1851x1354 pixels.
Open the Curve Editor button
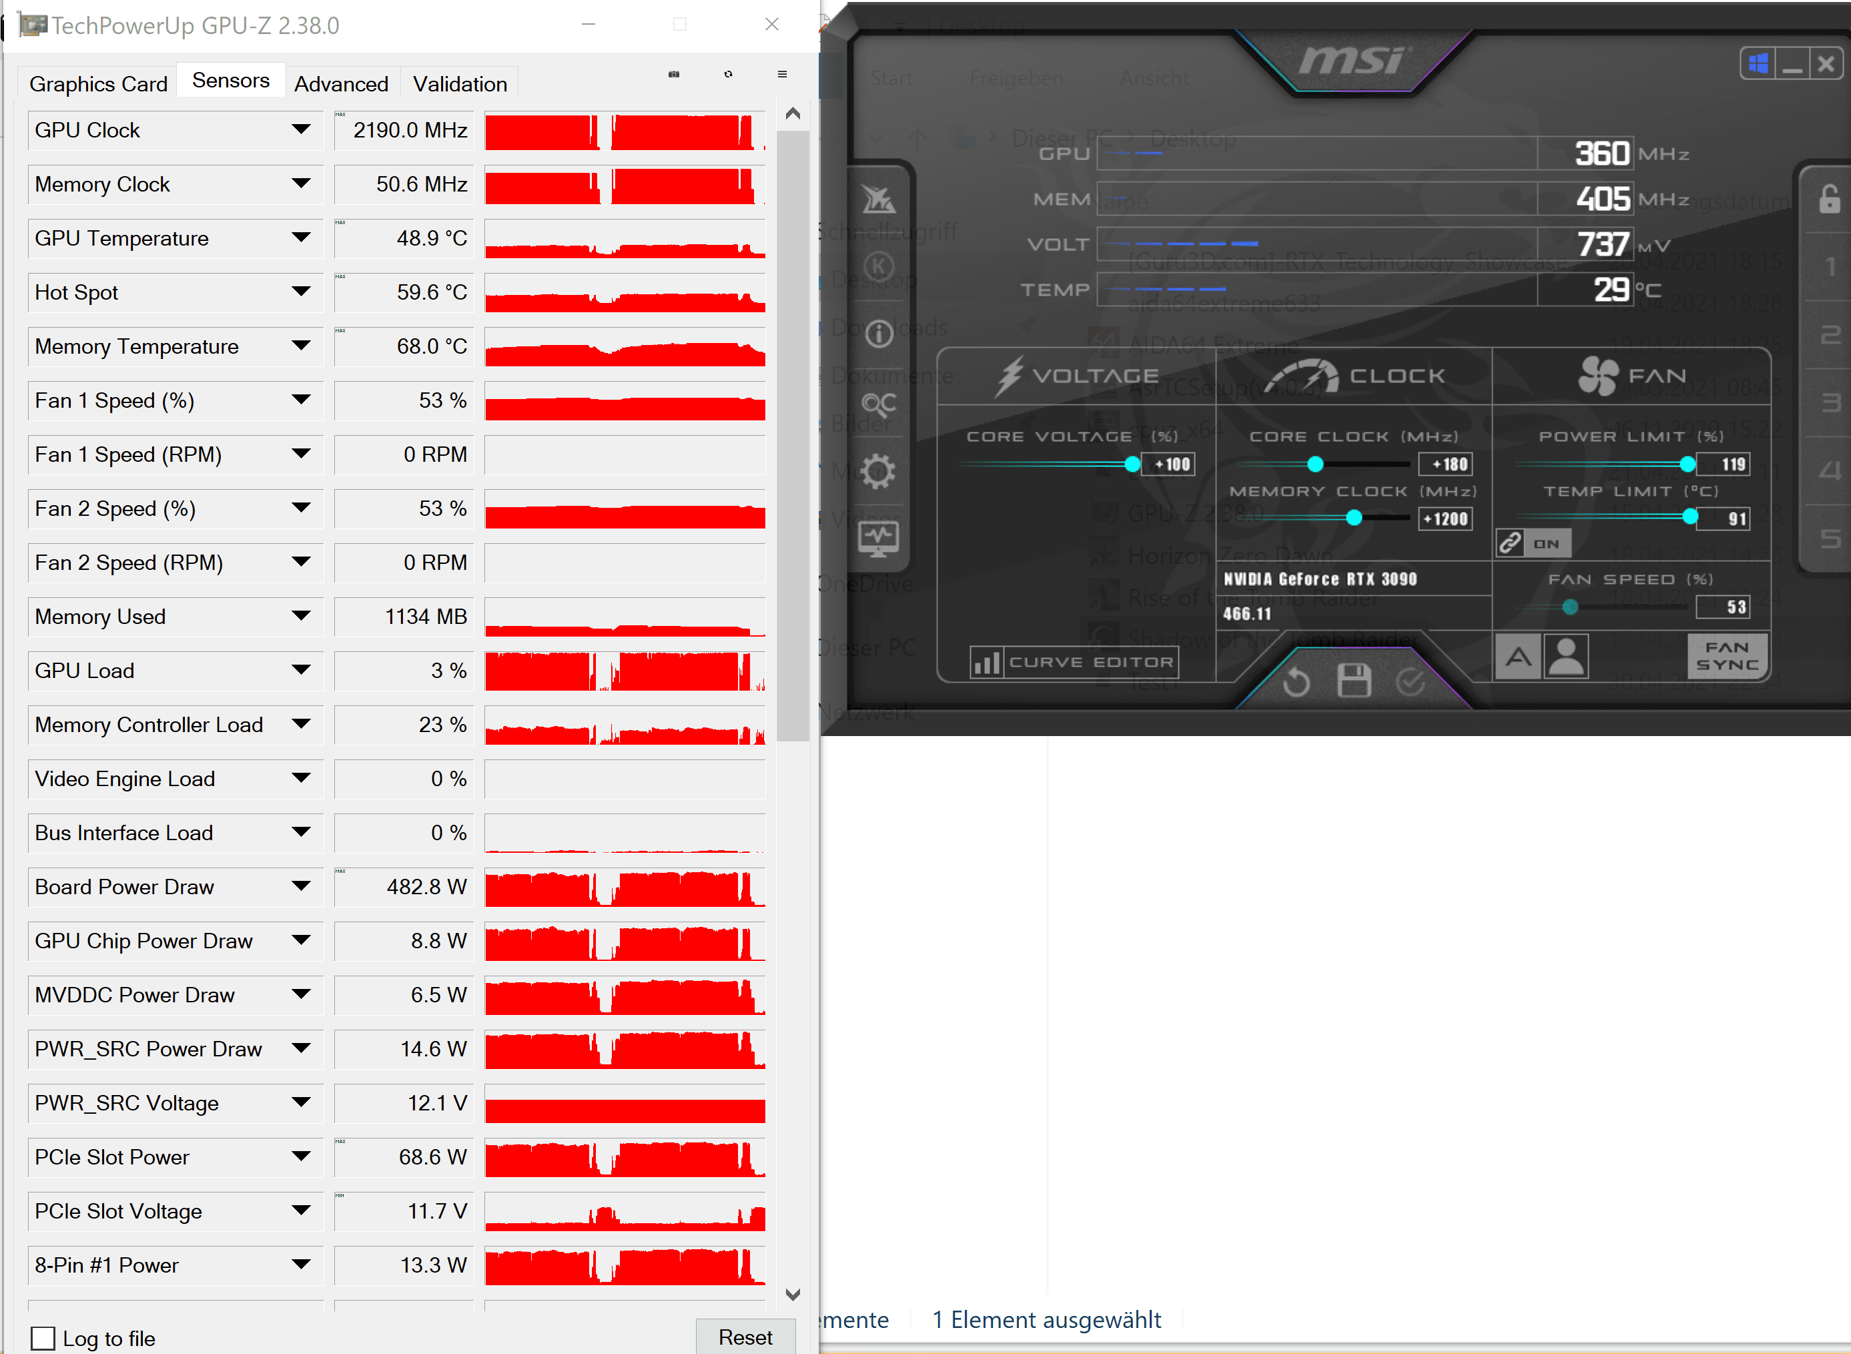pos(1074,661)
